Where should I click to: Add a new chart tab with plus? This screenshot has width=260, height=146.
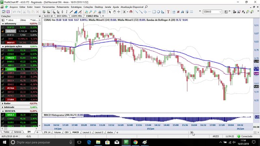point(103,16)
